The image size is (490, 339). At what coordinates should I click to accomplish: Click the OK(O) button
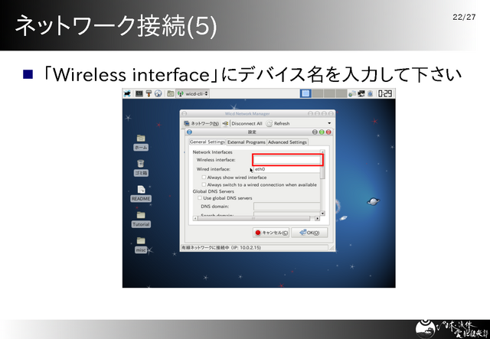[x=309, y=233]
